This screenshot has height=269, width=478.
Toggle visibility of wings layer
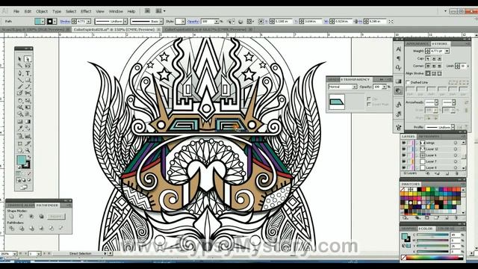point(403,143)
